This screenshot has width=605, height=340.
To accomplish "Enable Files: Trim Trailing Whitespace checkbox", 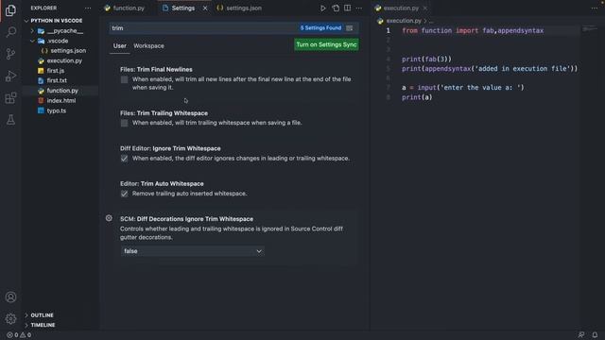I will click(124, 123).
